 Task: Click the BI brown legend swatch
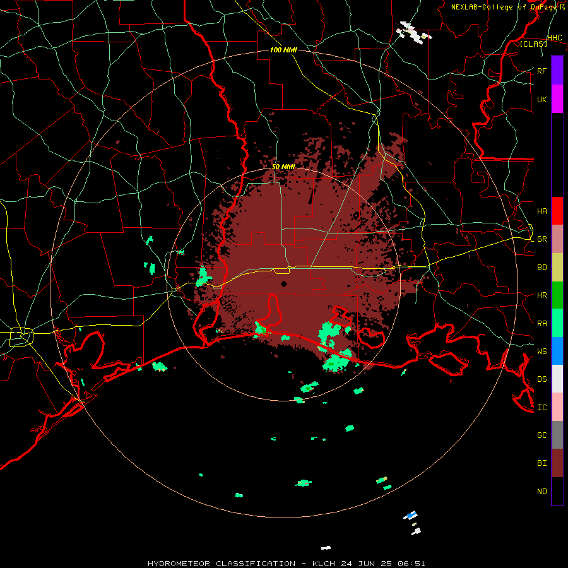point(557,463)
